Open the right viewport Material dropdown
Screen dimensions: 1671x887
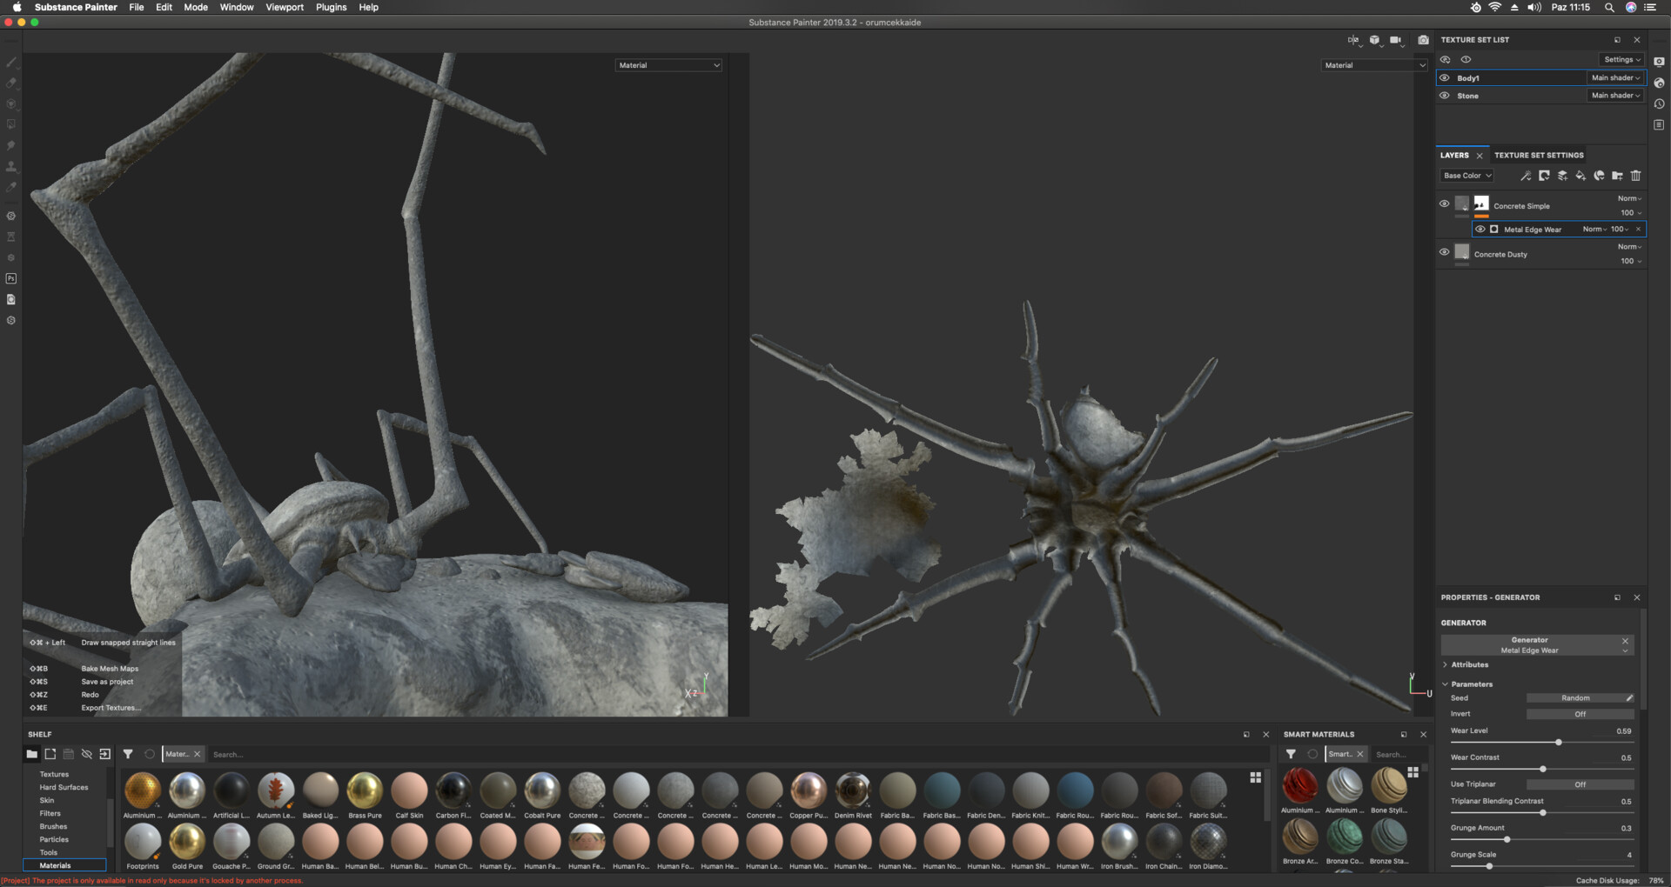coord(1374,65)
